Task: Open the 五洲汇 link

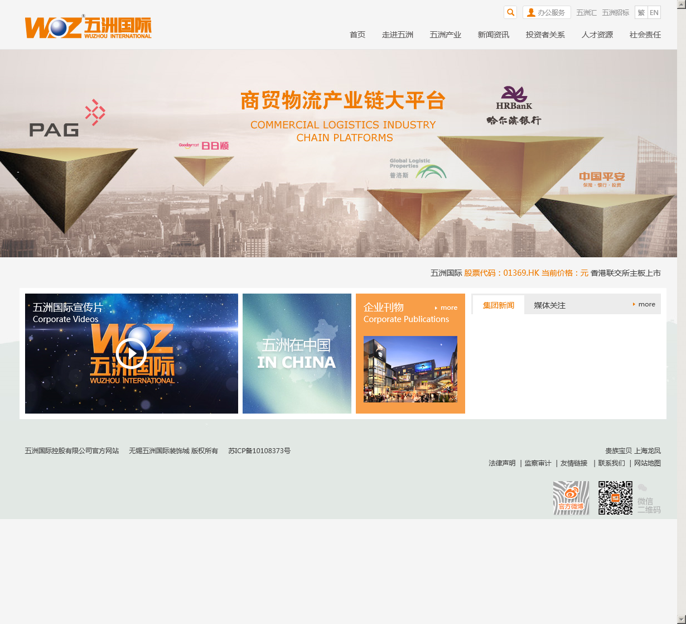Action: click(x=586, y=12)
